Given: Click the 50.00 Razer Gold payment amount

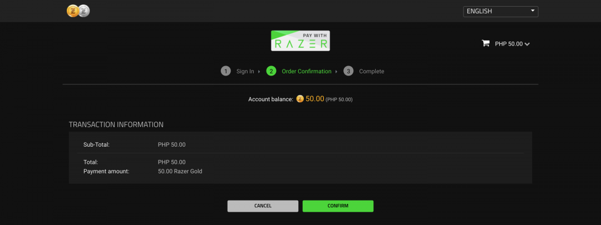Looking at the screenshot, I should point(180,172).
